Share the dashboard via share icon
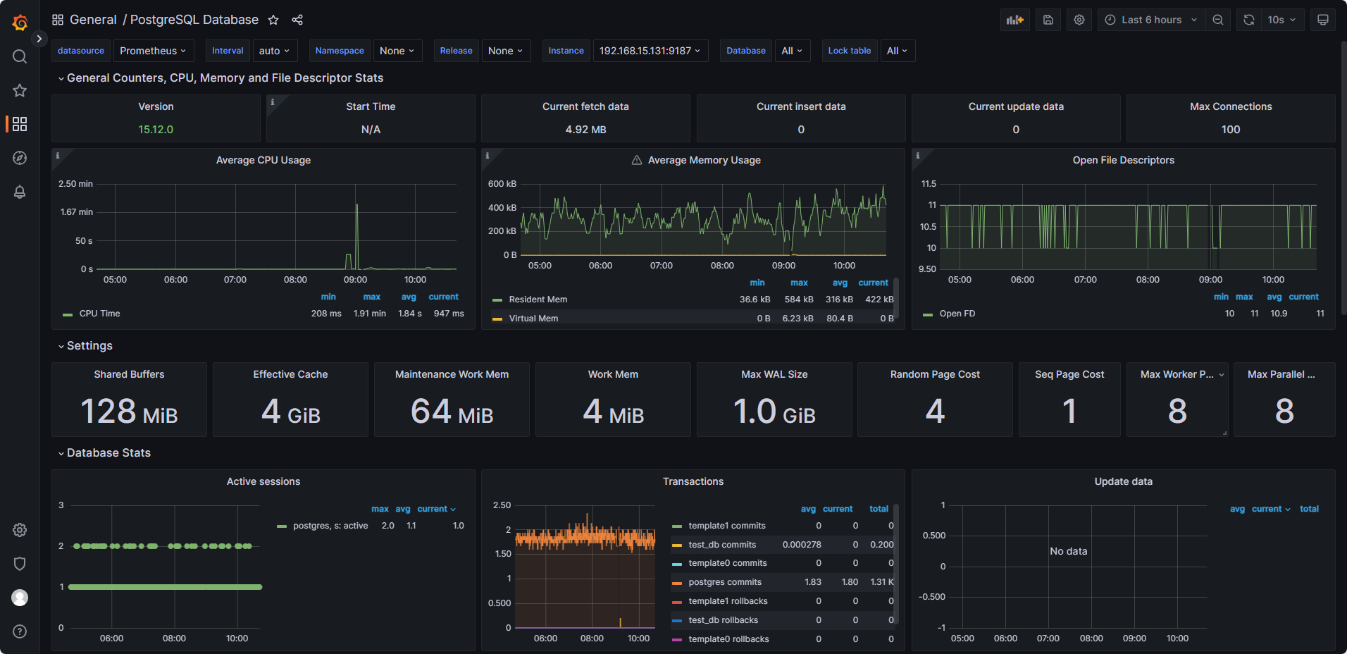The image size is (1347, 654). point(297,20)
